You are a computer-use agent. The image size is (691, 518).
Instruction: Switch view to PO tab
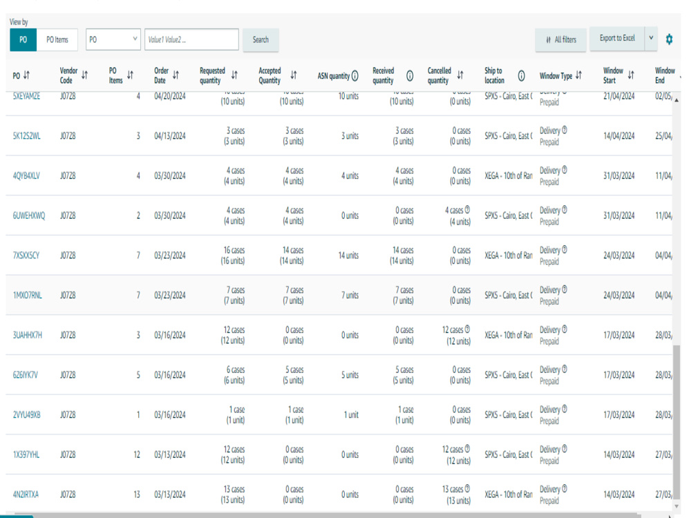click(23, 39)
